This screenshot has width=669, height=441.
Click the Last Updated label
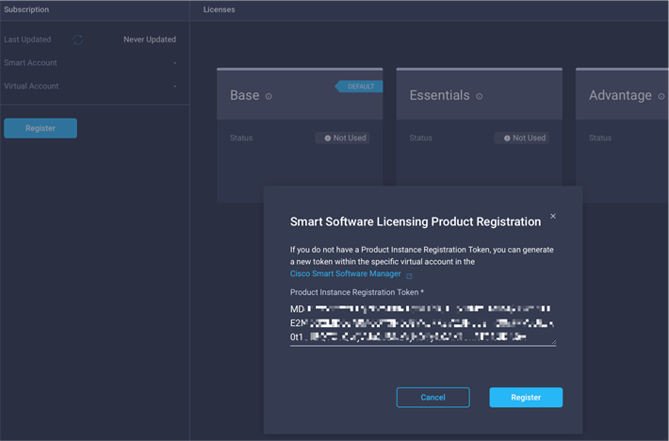click(x=27, y=40)
